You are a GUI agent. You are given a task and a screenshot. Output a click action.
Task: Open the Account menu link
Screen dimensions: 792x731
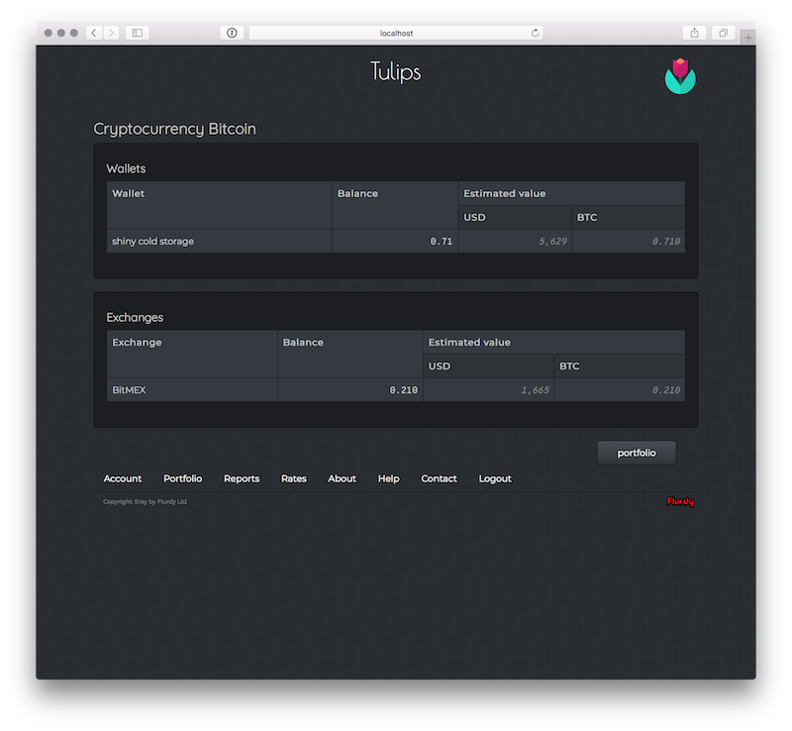pyautogui.click(x=123, y=478)
